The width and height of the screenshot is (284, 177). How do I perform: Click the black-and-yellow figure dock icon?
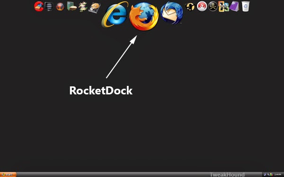coord(190,7)
